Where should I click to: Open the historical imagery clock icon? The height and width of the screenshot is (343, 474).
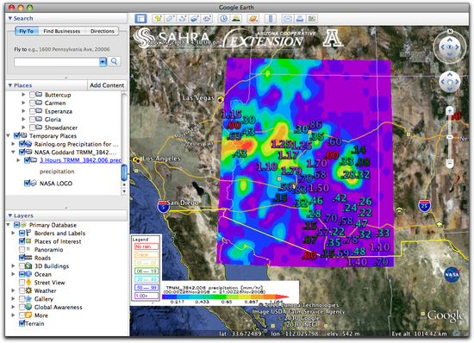[x=223, y=19]
